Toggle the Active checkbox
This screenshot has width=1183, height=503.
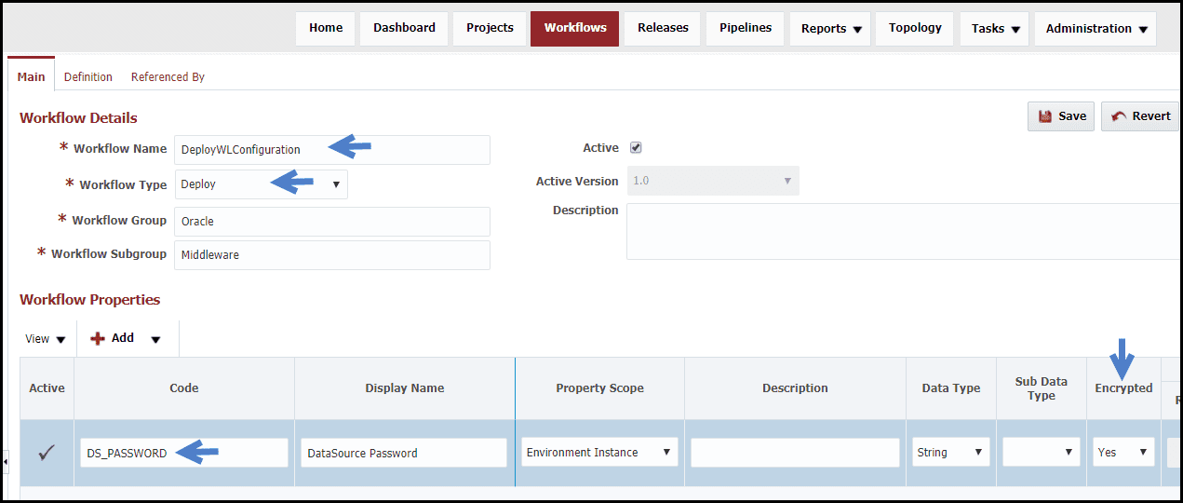coord(636,147)
